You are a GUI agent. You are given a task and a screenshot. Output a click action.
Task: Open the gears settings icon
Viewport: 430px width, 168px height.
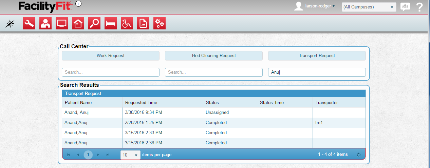pos(160,23)
